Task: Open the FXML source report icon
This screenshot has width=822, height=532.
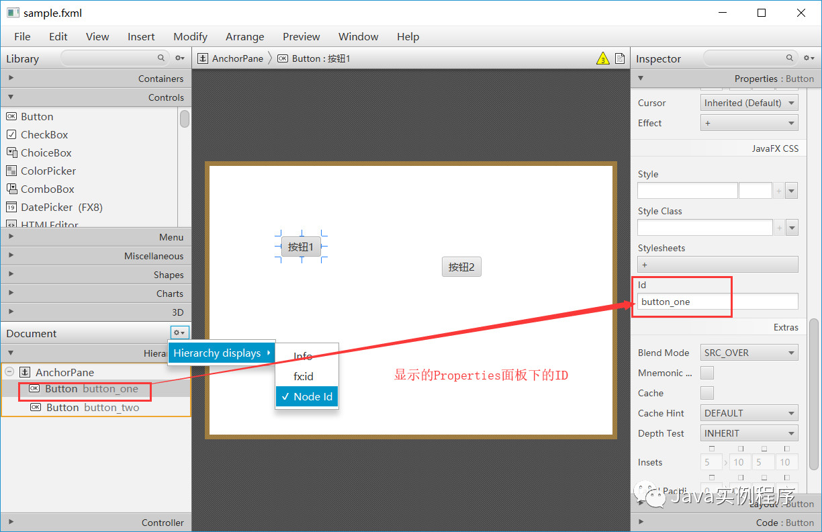Action: click(x=619, y=58)
